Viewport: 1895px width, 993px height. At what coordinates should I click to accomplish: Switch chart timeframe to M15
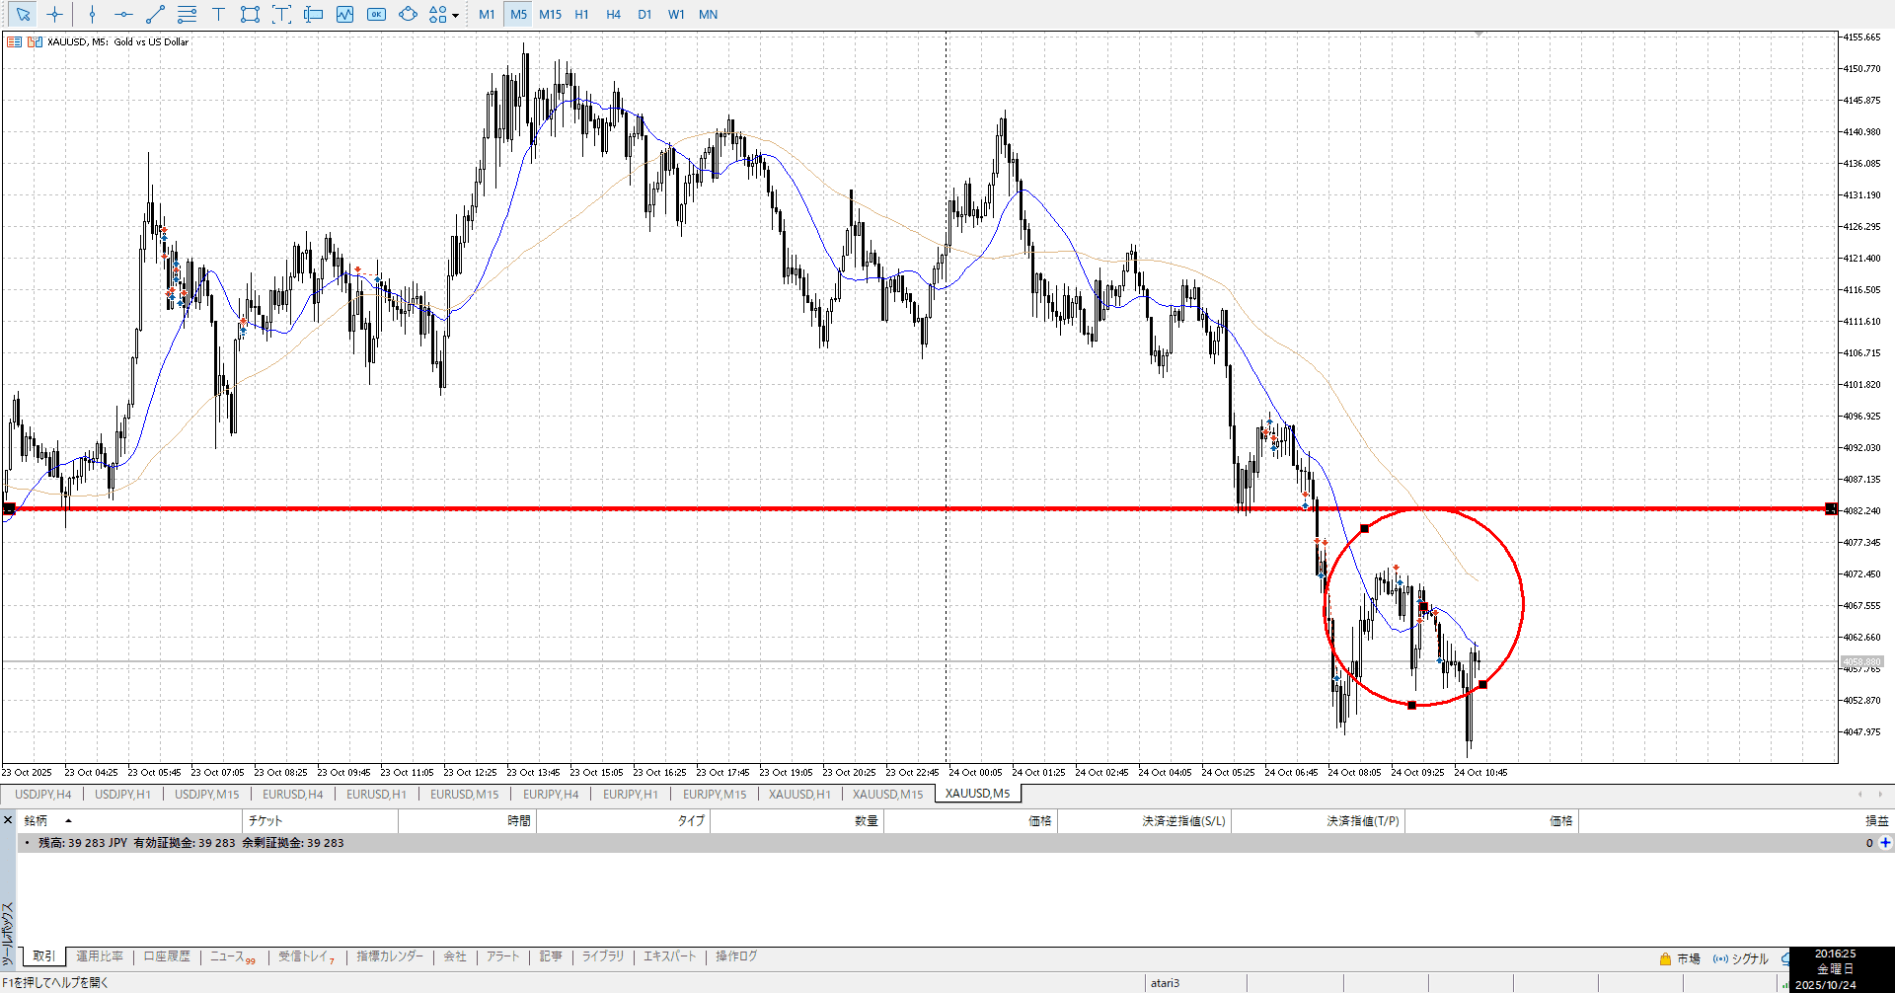(550, 15)
